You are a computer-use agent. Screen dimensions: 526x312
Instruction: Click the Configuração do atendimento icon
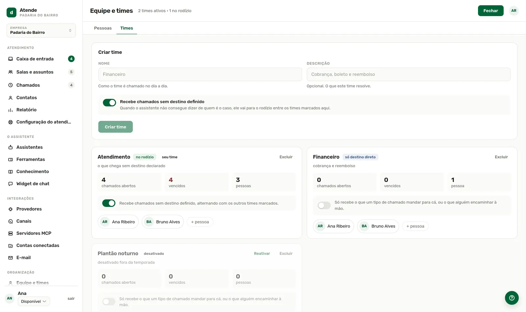tap(11, 122)
